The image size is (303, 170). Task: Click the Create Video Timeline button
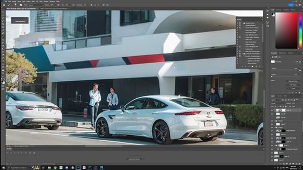click(134, 159)
